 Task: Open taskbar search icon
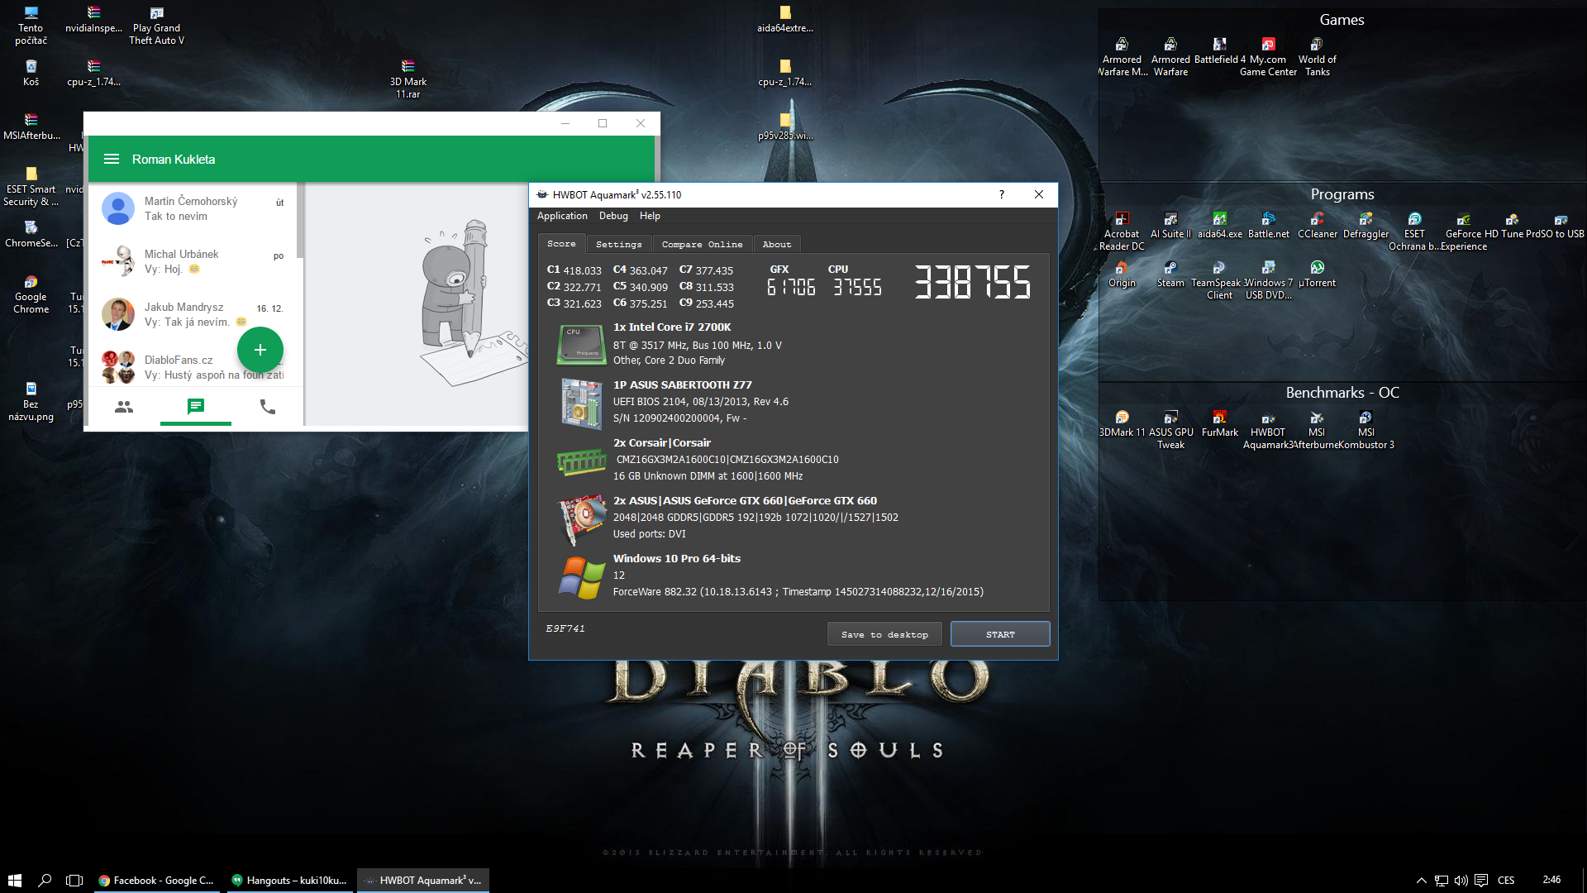pos(45,880)
